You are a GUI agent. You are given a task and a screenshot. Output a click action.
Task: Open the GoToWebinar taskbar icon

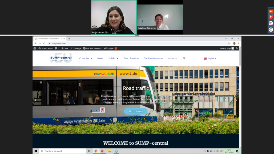[x=116, y=151]
